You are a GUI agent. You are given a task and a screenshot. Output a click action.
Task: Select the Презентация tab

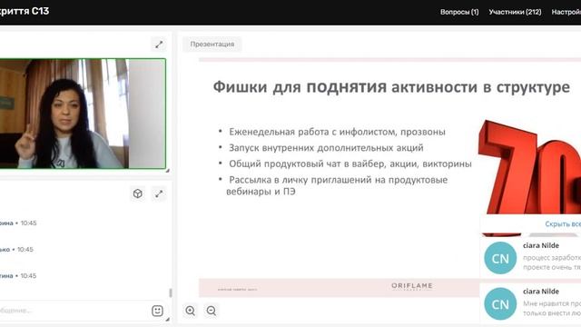[x=212, y=45]
